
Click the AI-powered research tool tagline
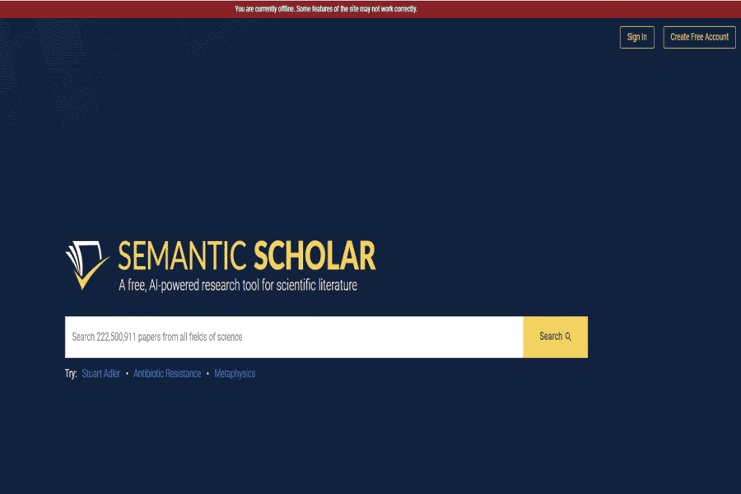(x=238, y=285)
